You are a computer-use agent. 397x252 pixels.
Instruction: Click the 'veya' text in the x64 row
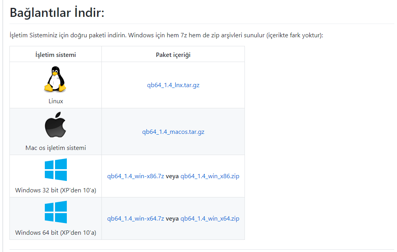[x=173, y=218]
